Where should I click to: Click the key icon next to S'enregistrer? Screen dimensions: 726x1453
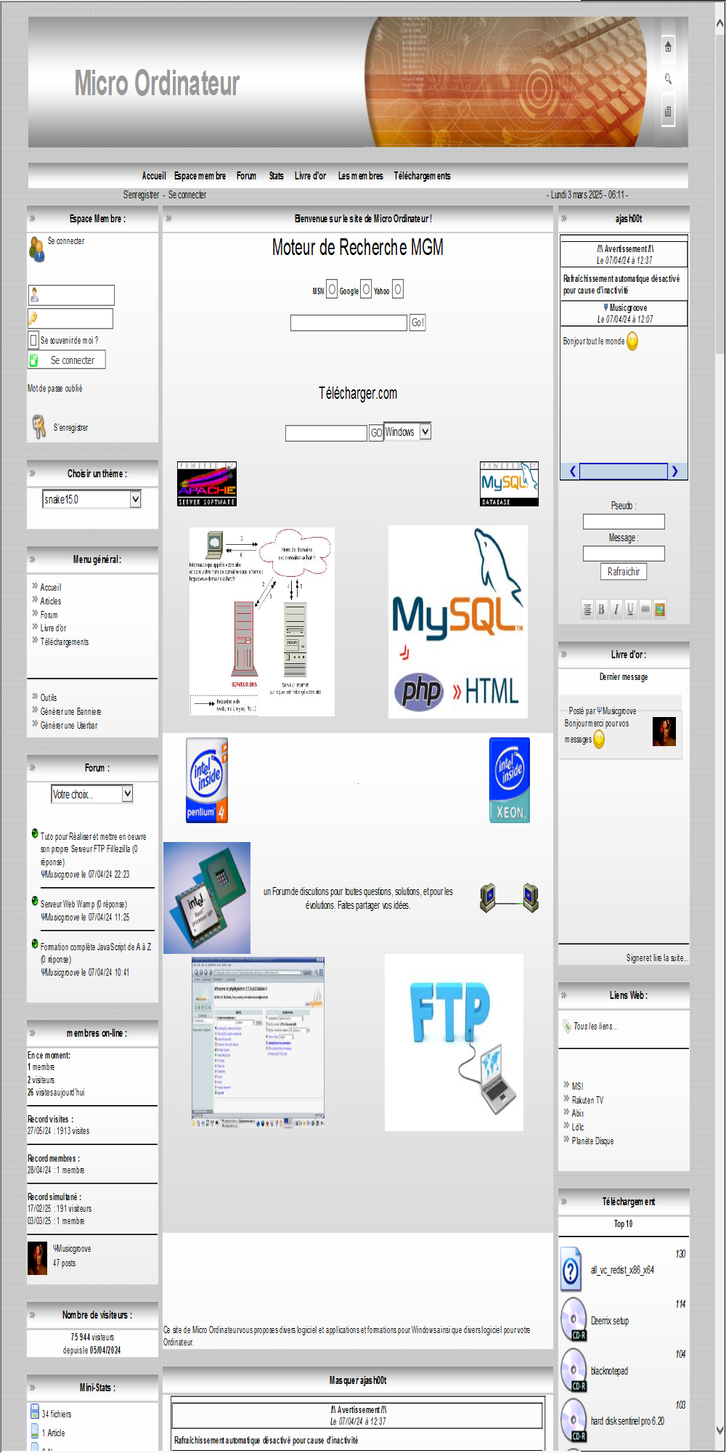[38, 426]
